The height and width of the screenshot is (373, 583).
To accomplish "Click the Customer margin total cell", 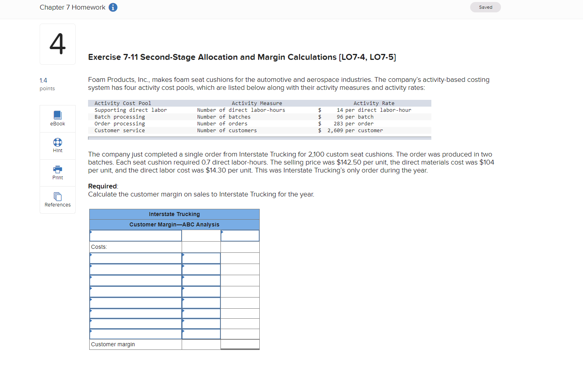I will click(x=240, y=344).
